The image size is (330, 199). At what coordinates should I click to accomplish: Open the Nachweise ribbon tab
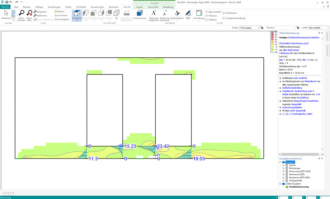click(x=114, y=7)
